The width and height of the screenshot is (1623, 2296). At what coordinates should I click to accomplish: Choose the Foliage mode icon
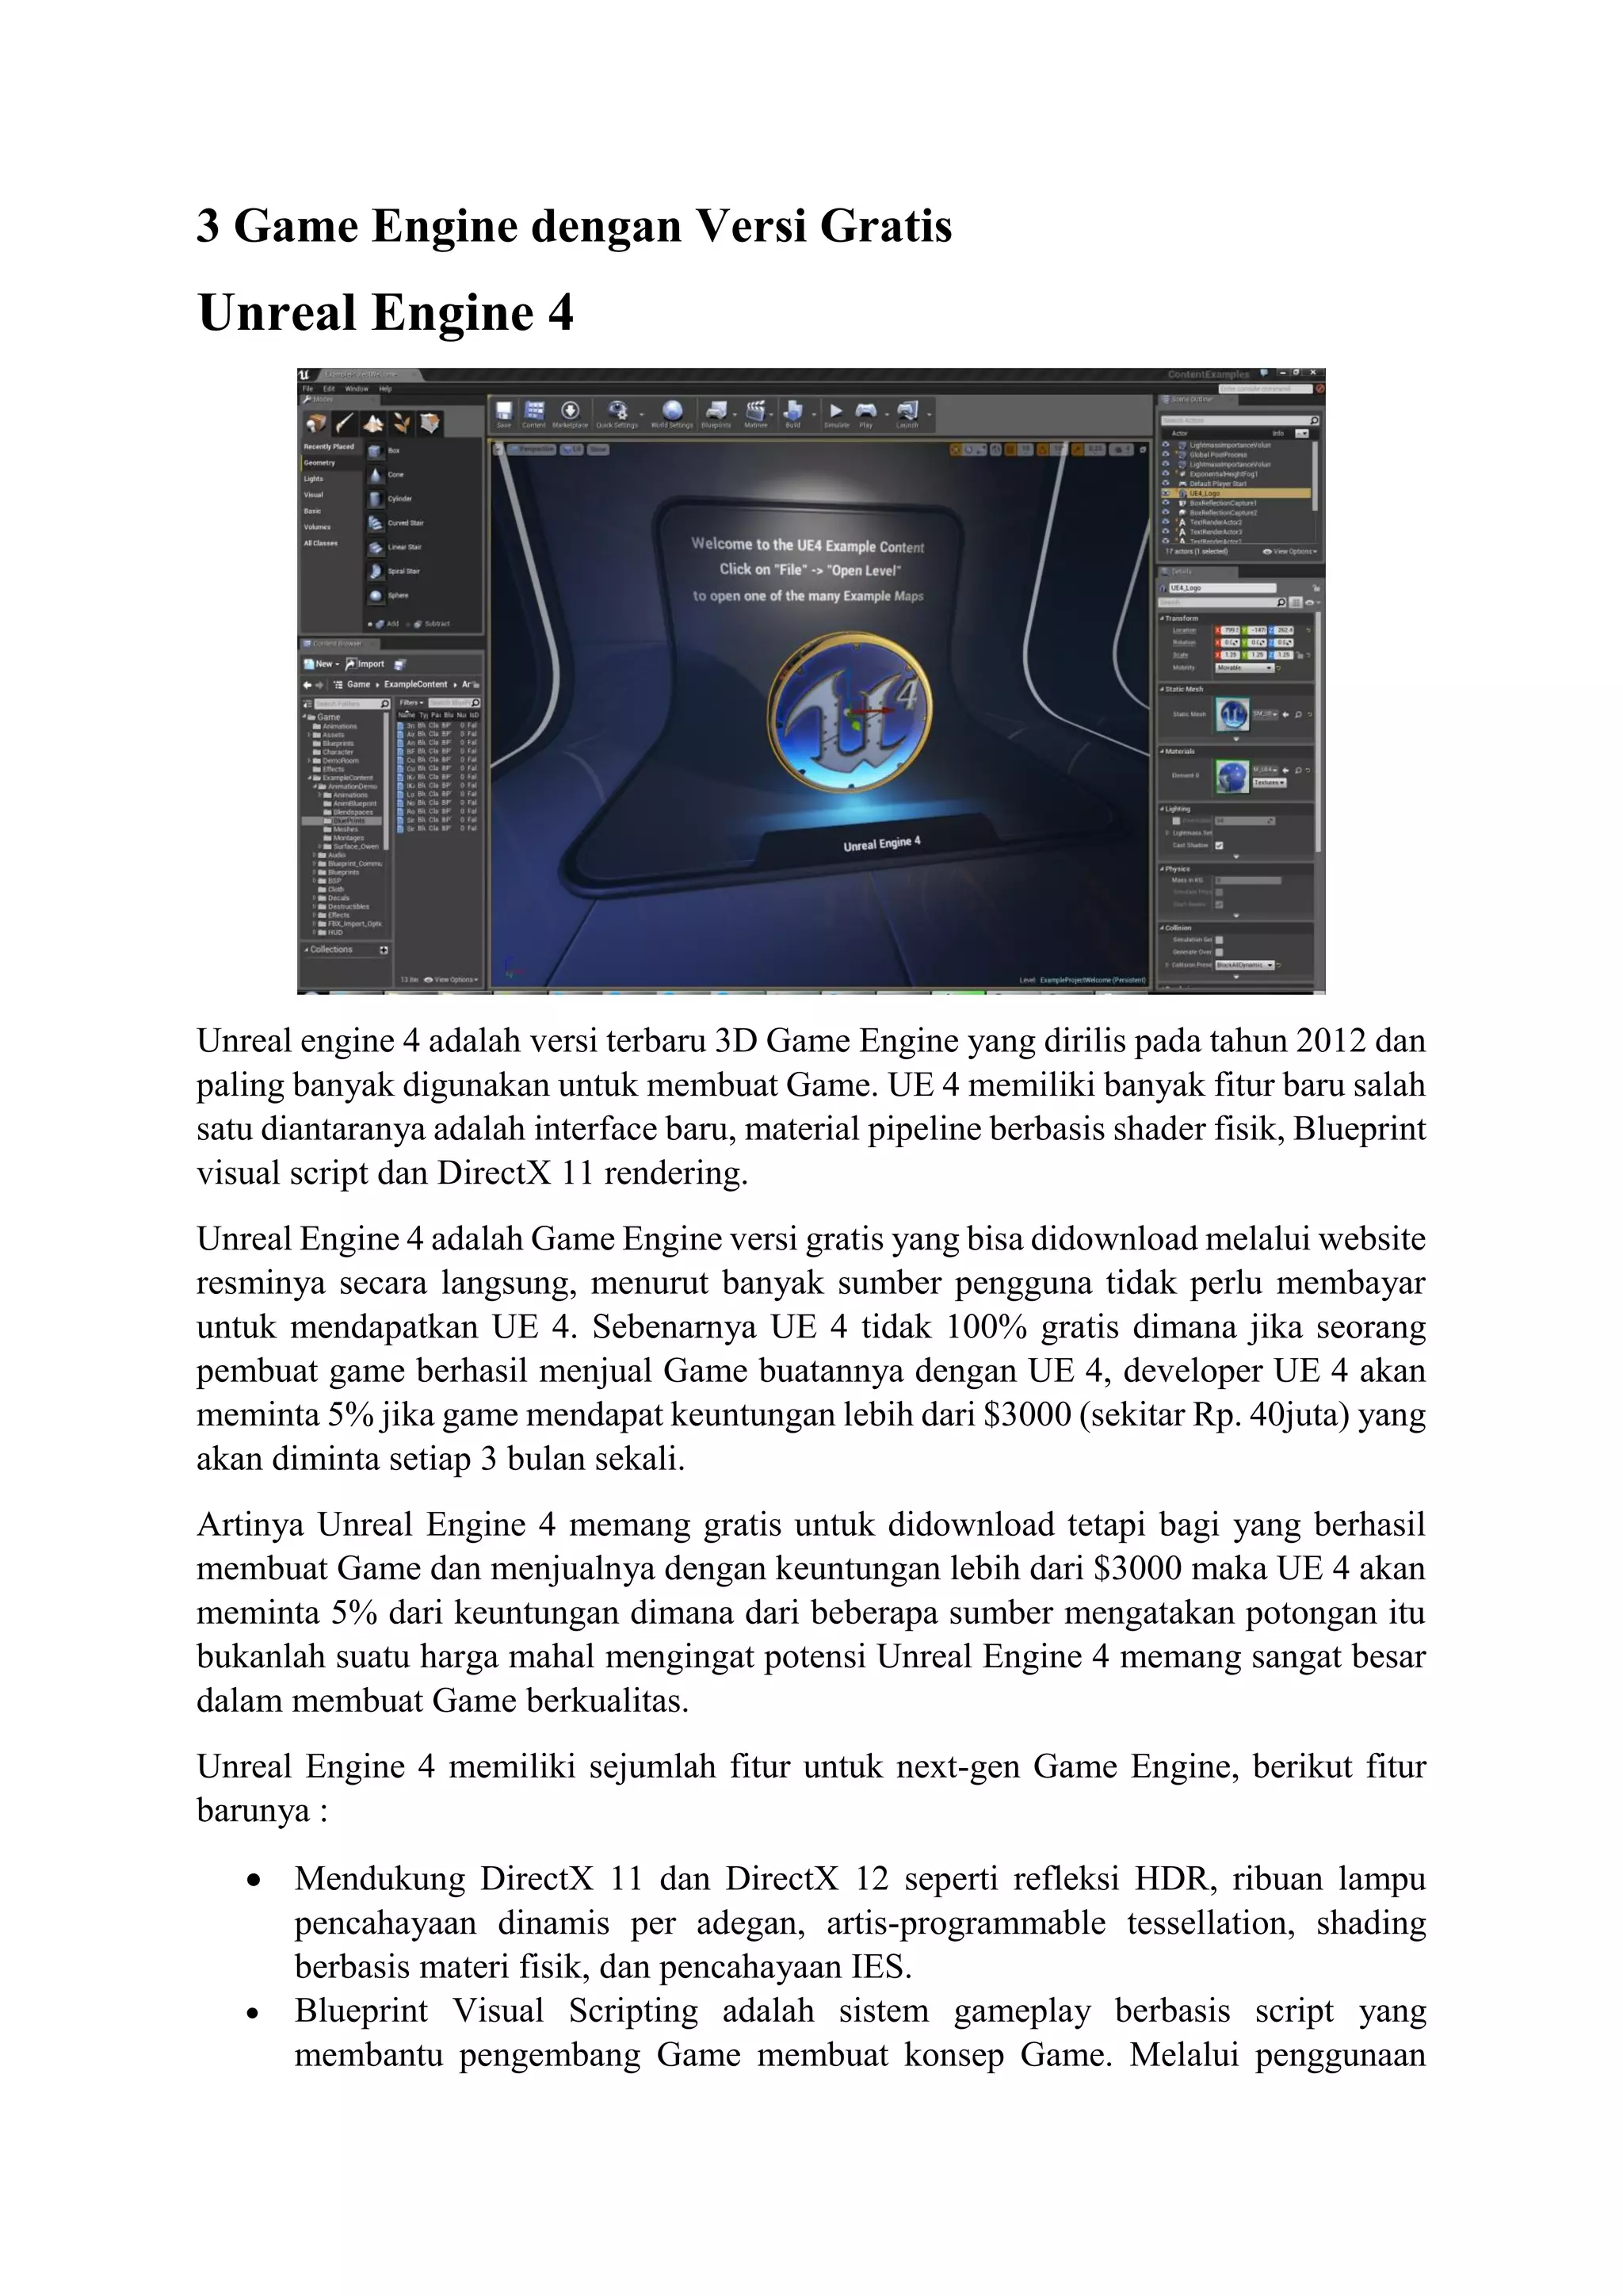point(401,423)
